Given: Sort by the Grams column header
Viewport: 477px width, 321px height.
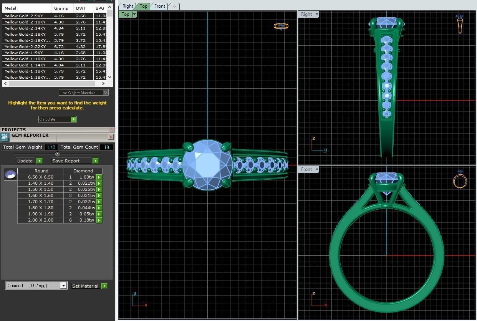Looking at the screenshot, I should (x=63, y=8).
